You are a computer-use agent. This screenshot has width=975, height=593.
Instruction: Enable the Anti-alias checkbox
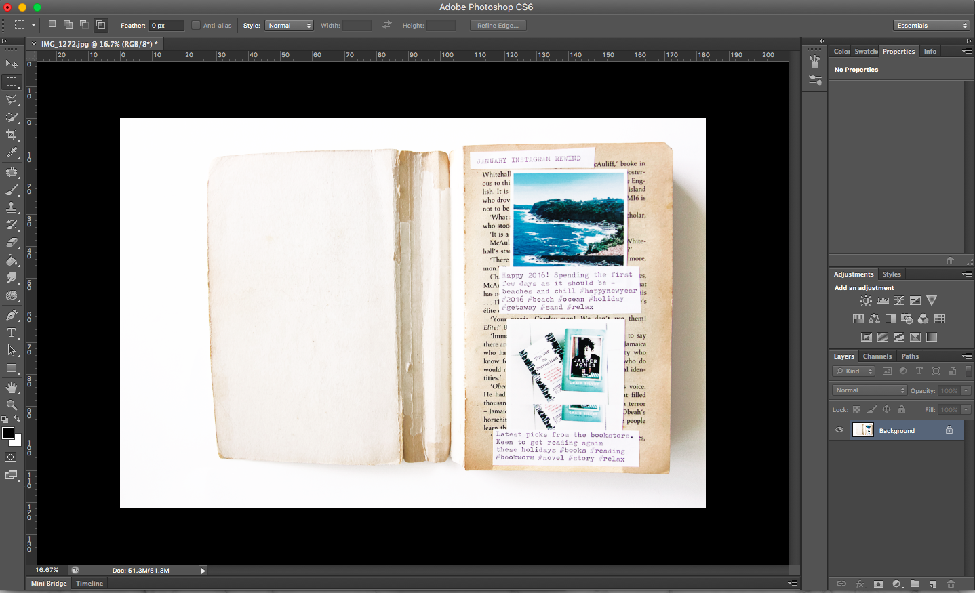(x=196, y=26)
